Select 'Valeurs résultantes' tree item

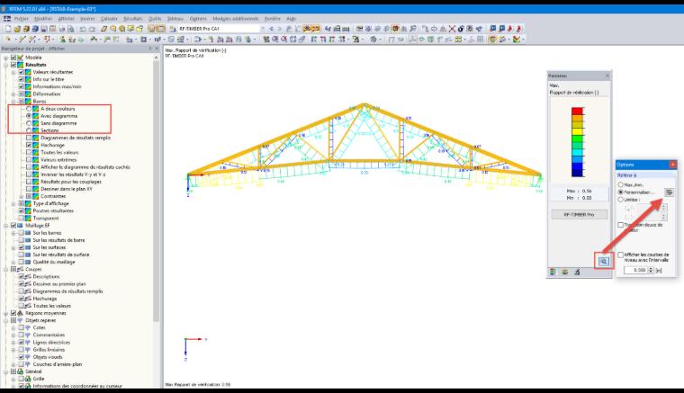[53, 72]
